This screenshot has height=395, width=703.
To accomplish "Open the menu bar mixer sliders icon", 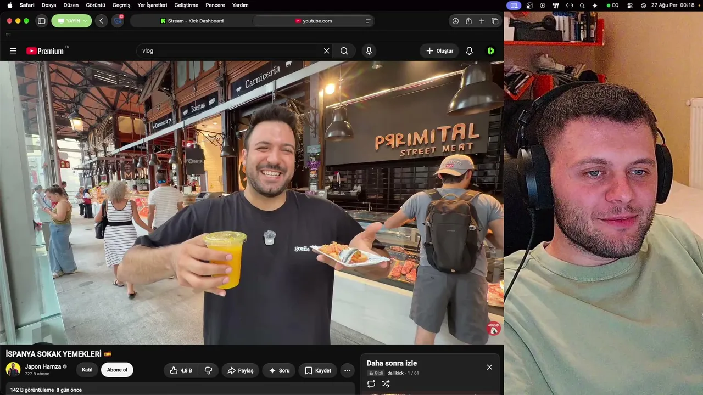I will pos(555,5).
